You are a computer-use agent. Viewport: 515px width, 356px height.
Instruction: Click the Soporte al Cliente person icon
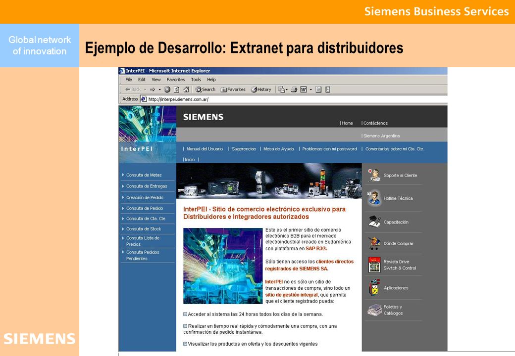[x=374, y=176]
